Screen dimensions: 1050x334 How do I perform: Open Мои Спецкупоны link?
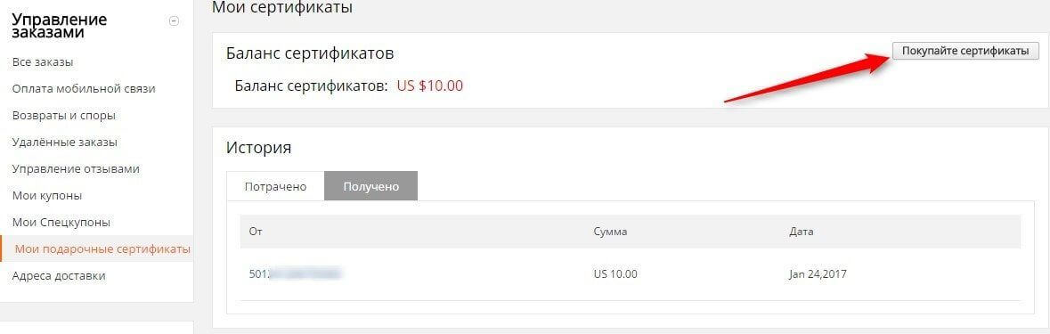point(61,222)
